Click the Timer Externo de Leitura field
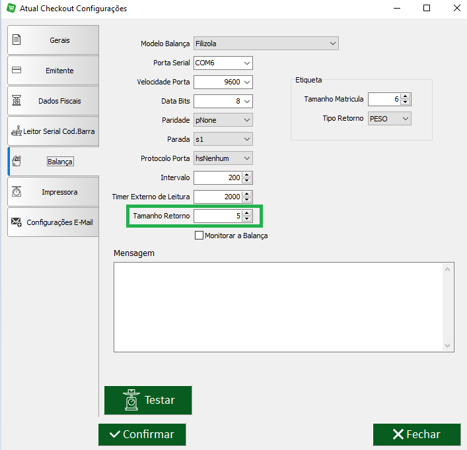Viewport: 467px width, 450px height. (218, 197)
